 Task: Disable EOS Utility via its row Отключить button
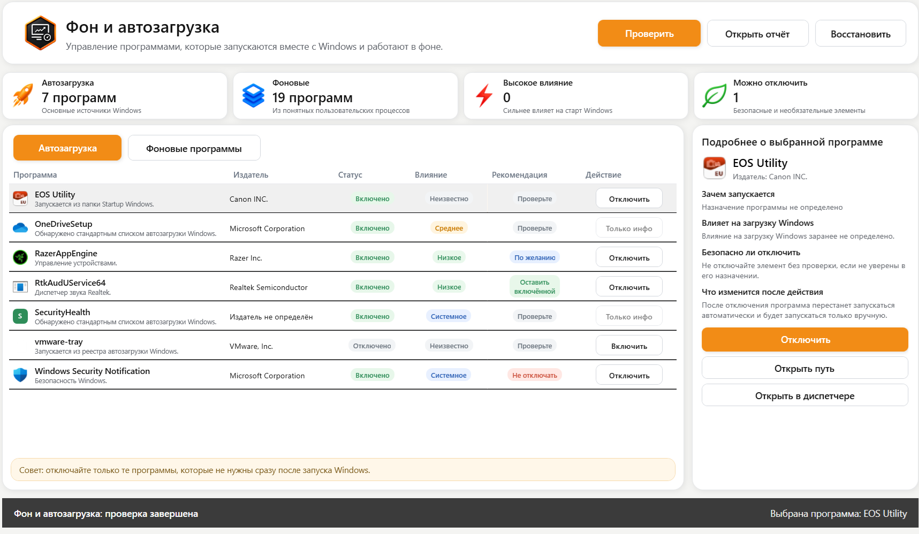tap(629, 199)
